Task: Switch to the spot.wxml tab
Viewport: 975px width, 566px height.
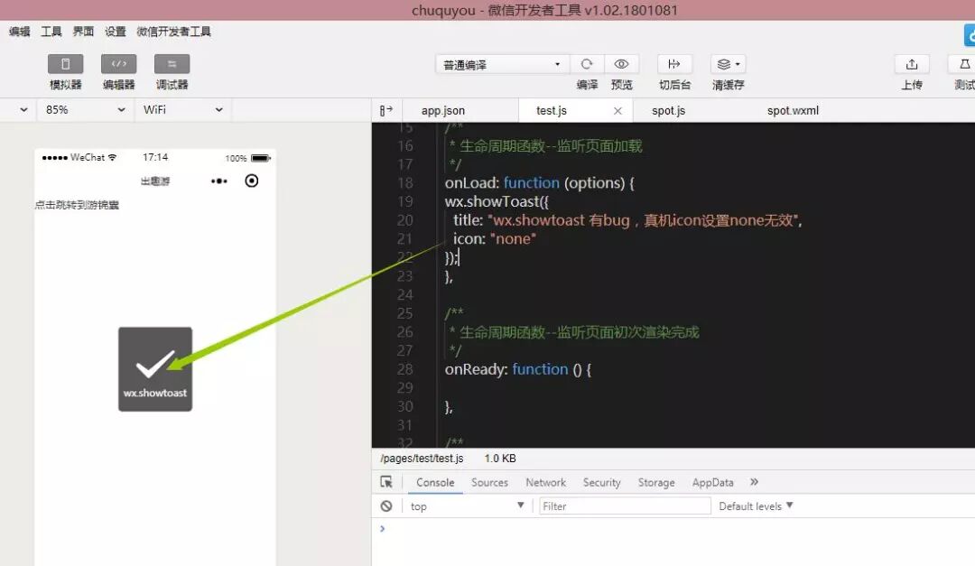Action: 793,110
